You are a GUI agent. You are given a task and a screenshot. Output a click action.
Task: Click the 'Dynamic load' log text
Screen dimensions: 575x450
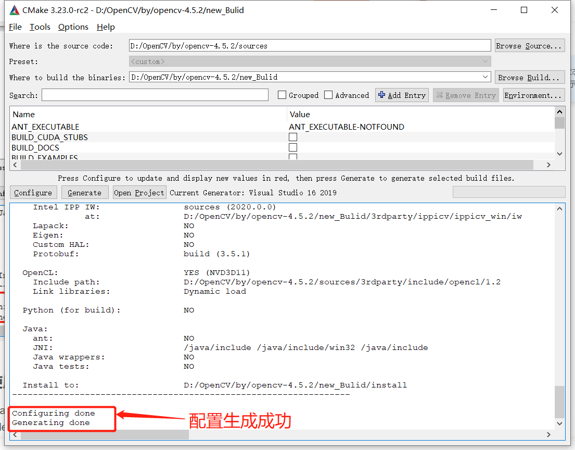(x=215, y=292)
